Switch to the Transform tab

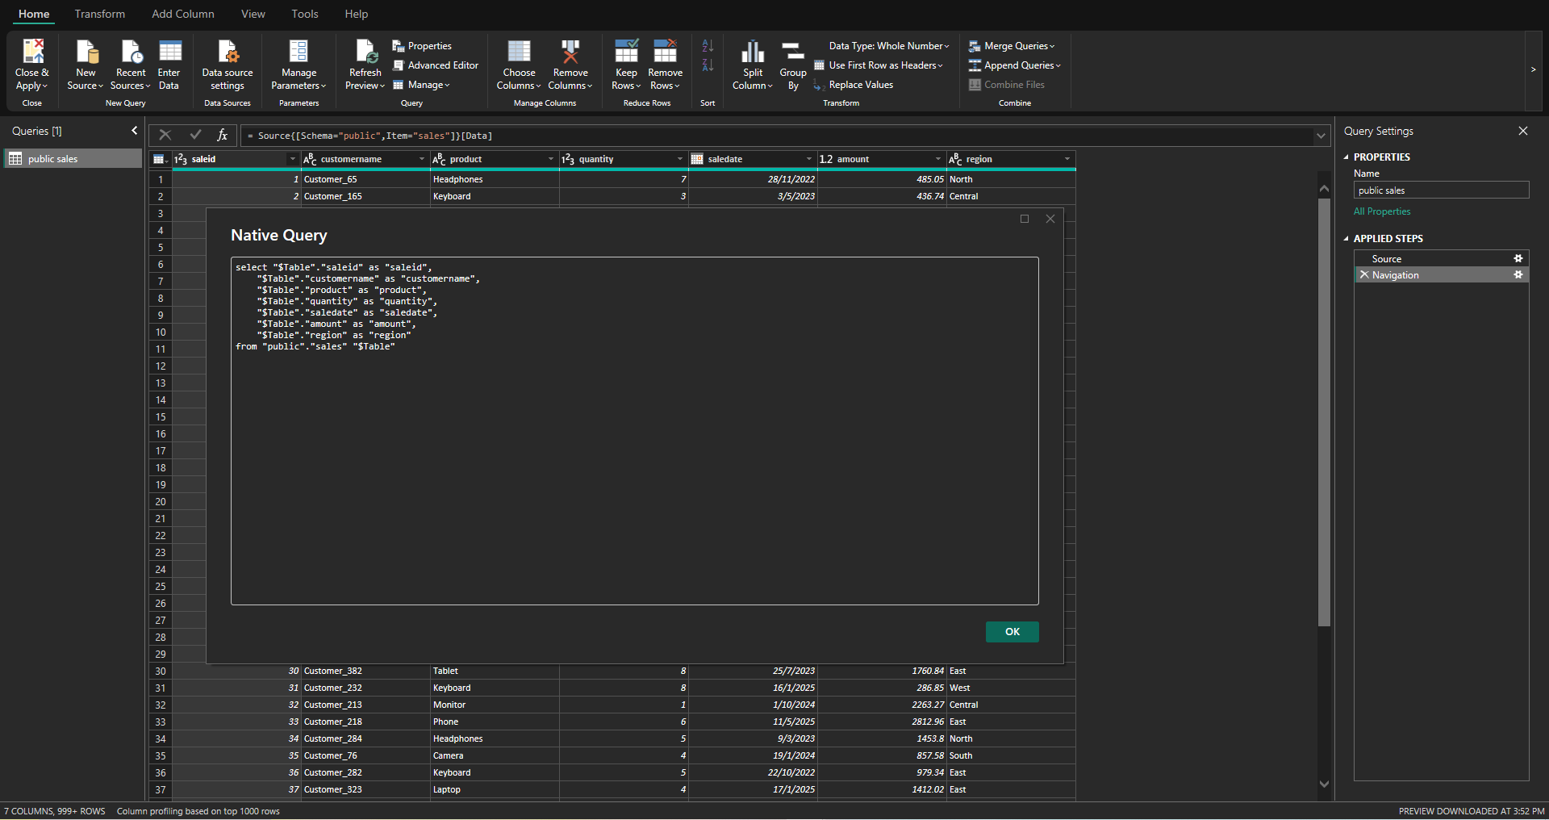pos(100,14)
